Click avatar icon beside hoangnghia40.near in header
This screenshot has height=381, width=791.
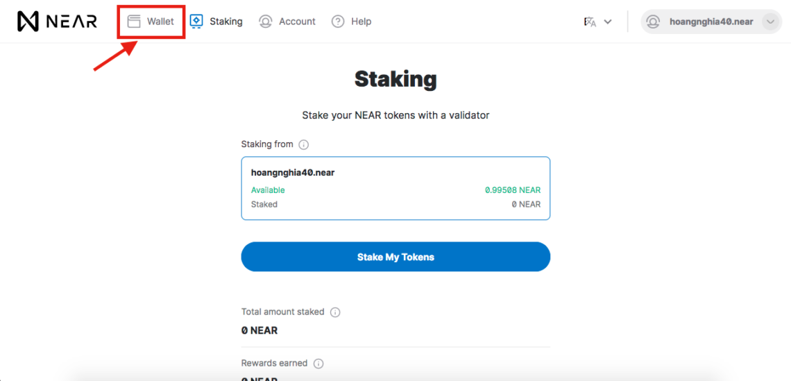pos(654,22)
